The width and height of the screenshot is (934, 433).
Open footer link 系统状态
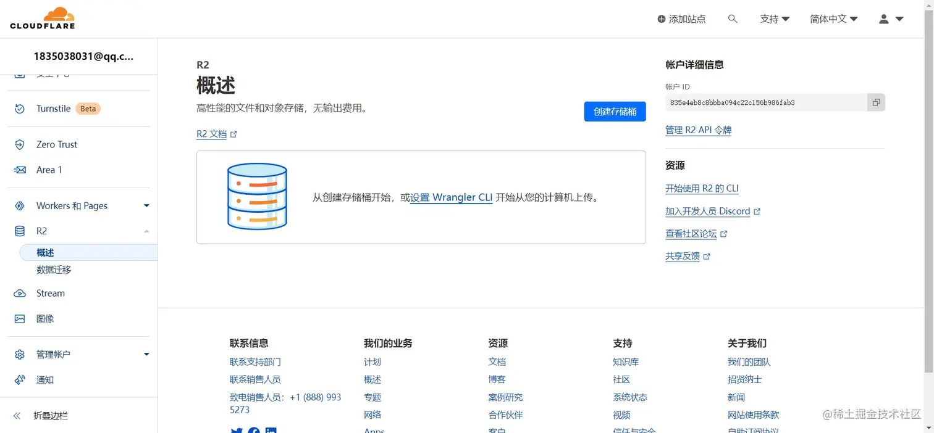click(630, 397)
